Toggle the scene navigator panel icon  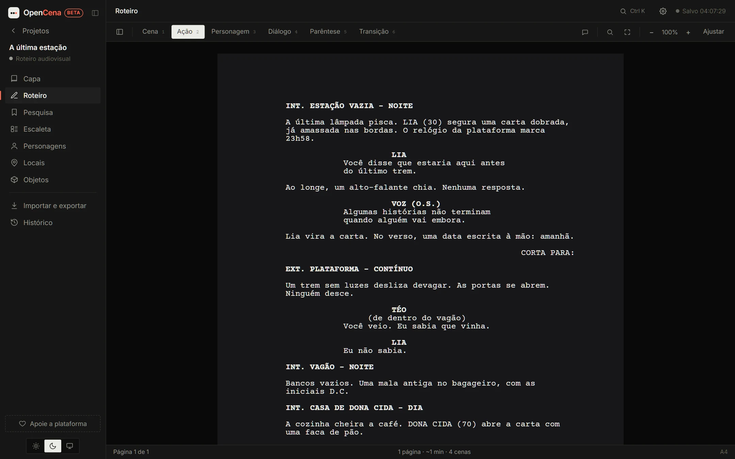coord(119,32)
